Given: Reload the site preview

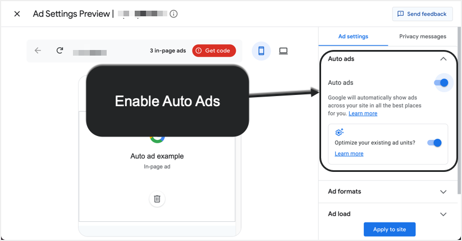Looking at the screenshot, I should [x=60, y=51].
